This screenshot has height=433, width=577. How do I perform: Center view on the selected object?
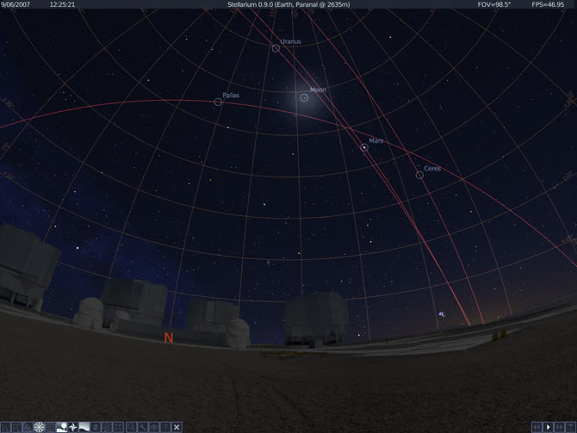119,427
